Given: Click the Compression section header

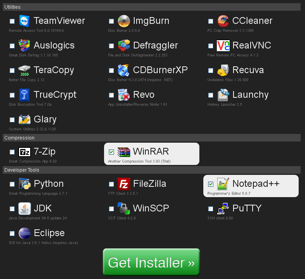Looking at the screenshot, I should point(152,138).
